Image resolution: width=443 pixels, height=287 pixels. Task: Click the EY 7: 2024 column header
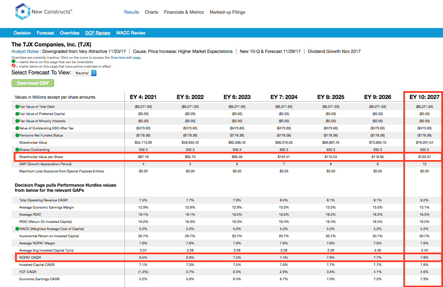tap(284, 97)
